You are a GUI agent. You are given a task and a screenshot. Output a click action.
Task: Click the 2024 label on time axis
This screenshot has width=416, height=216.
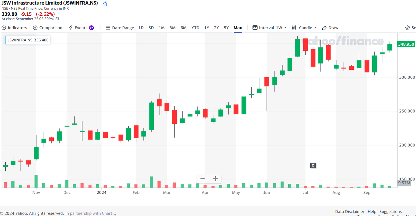click(x=101, y=193)
